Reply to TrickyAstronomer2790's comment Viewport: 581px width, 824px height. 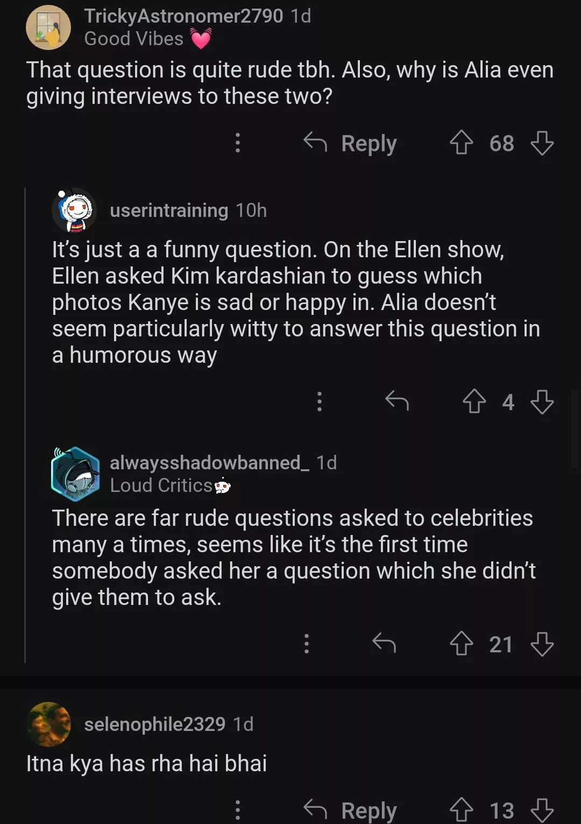[x=351, y=143]
